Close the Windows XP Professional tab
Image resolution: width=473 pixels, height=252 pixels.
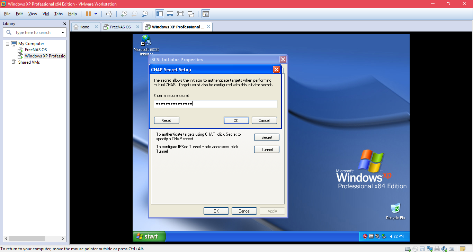coord(208,27)
